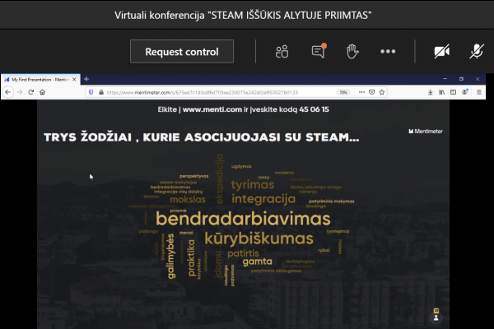The height and width of the screenshot is (329, 494).
Task: Turn on the camera in Teams
Action: pos(441,51)
